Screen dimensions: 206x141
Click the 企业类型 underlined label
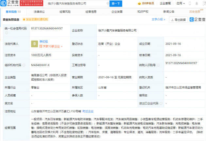click(x=10, y=77)
